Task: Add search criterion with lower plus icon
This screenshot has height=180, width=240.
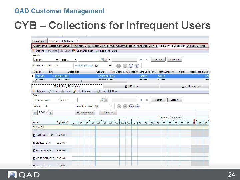Action: 141,100
